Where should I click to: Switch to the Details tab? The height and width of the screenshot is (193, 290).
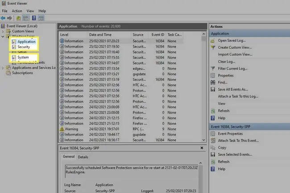(x=83, y=157)
